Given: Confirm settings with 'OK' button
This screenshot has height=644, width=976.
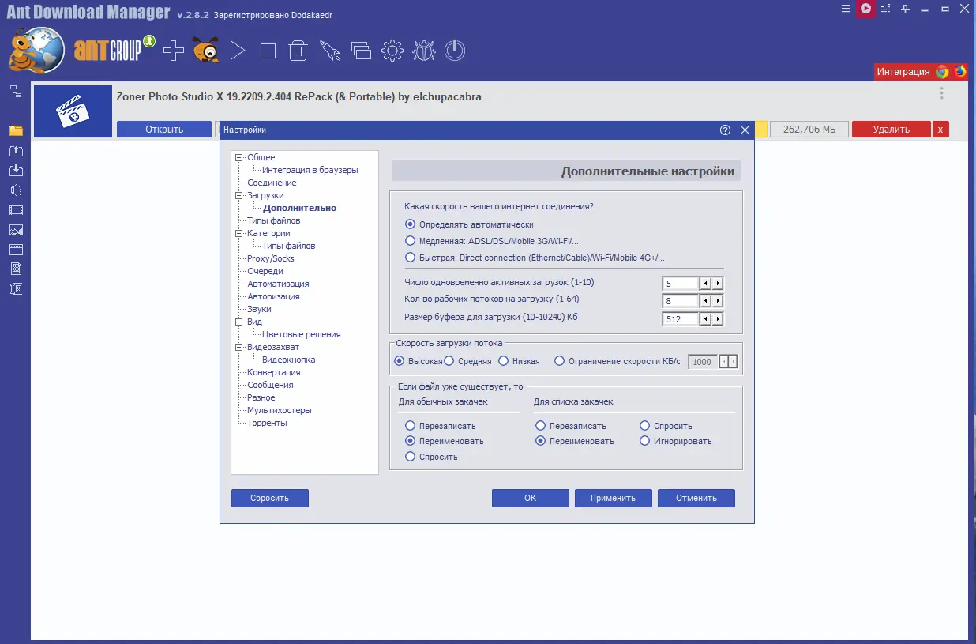Looking at the screenshot, I should [531, 498].
